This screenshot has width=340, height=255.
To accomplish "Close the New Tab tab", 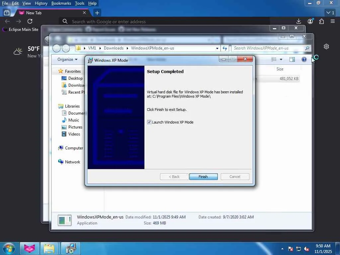I will 84,13.
